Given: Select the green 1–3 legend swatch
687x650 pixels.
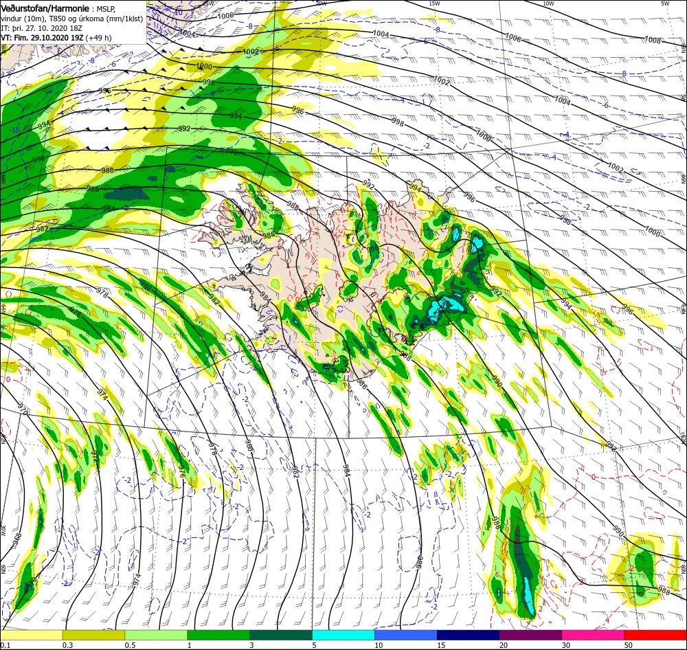Looking at the screenshot, I should pos(218,635).
